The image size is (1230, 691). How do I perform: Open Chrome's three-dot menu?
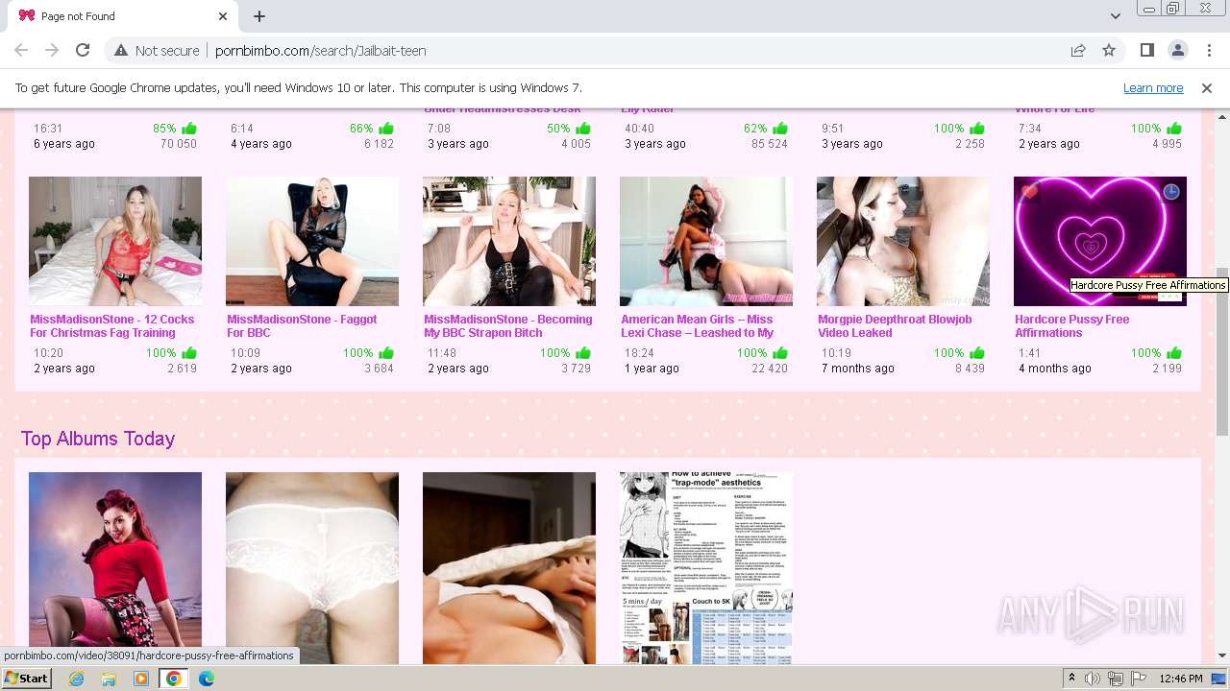(1208, 50)
